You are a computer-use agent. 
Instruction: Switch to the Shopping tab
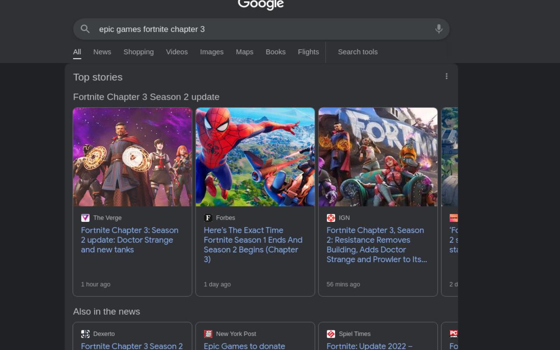[138, 52]
